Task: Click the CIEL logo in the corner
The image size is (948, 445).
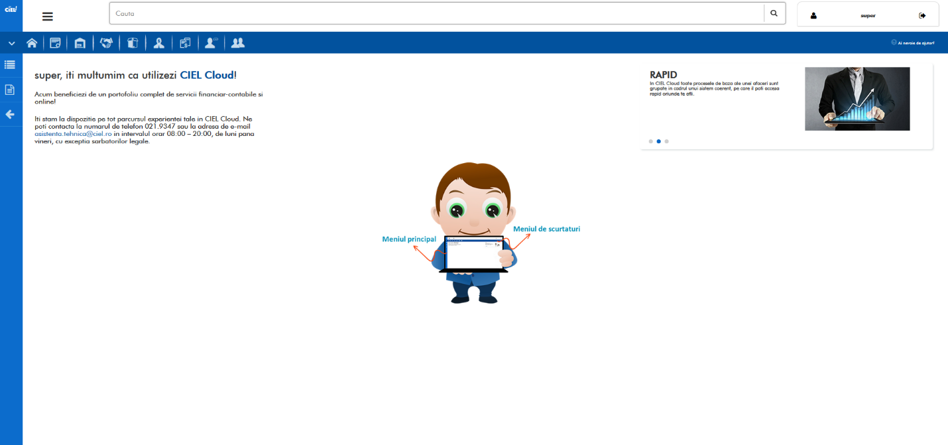Action: tap(11, 9)
